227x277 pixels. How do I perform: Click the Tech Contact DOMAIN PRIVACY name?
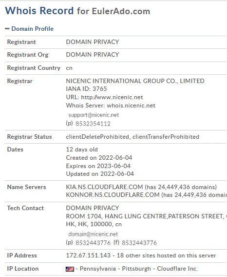(93, 208)
